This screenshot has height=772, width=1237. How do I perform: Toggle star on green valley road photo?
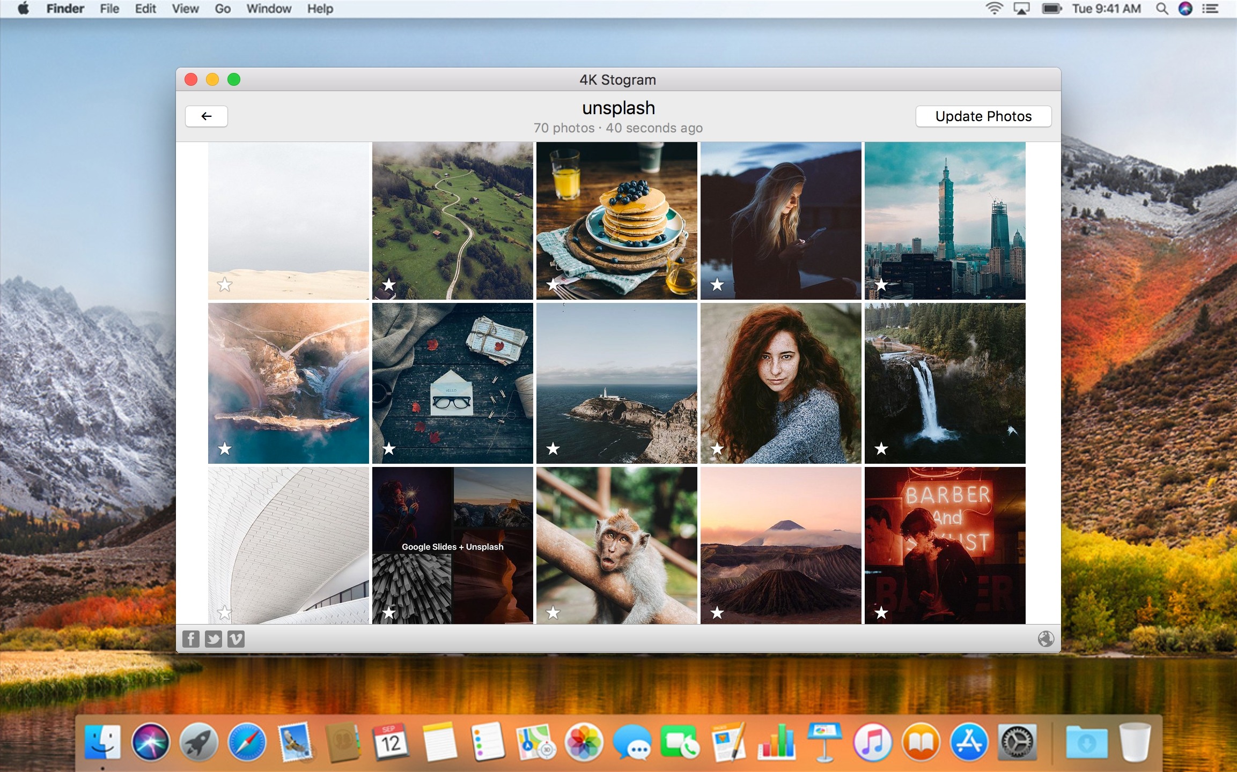[x=389, y=285]
